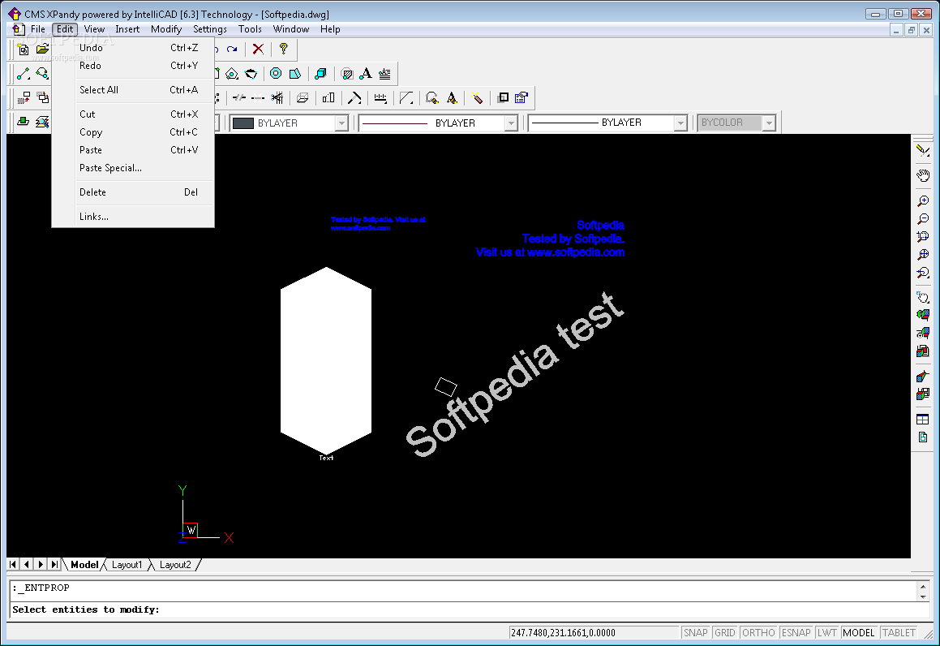Toggle TABLET mode in status bar
The image size is (940, 646).
click(x=899, y=633)
